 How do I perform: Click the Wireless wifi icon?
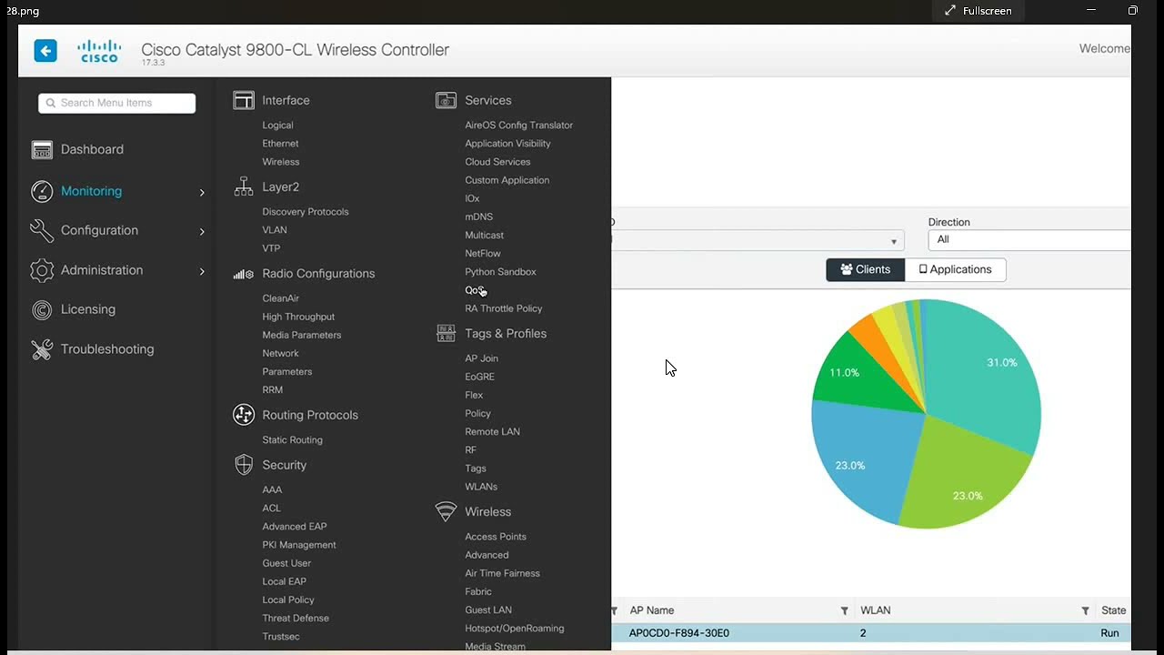(x=446, y=511)
